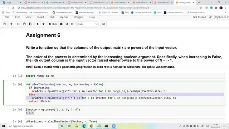Click the taskbar search box
Image resolution: width=229 pixels, height=129 pixels.
coord(33,126)
